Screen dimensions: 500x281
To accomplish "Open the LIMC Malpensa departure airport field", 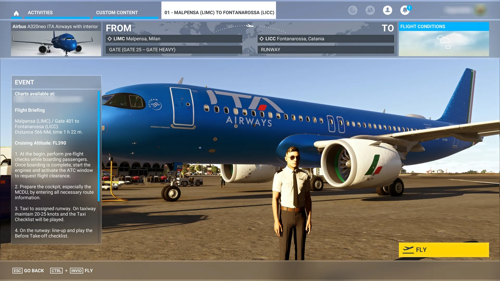I will pos(174,39).
